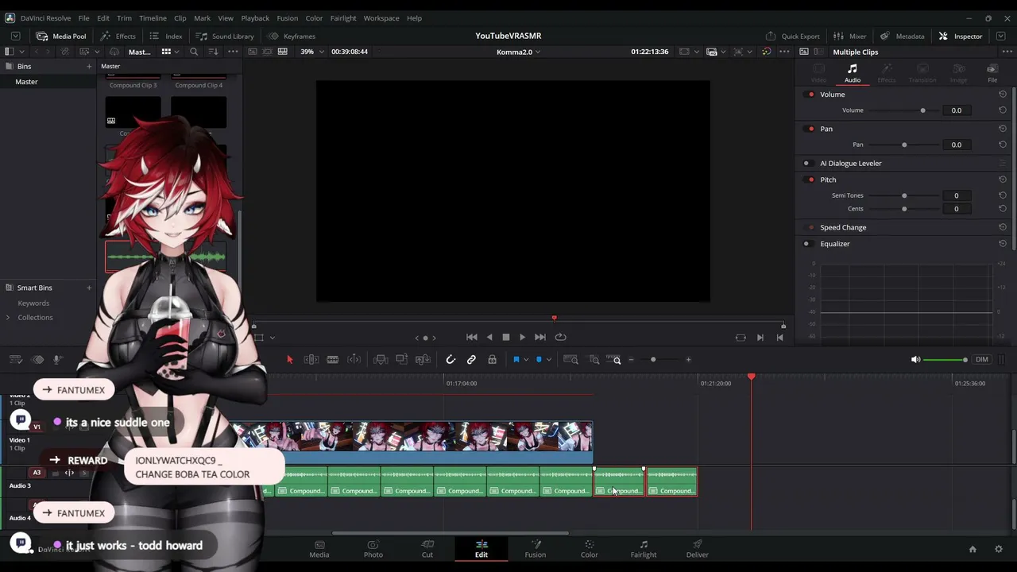The height and width of the screenshot is (572, 1017).
Task: Zoom out the timeline with the minus icon
Action: click(x=632, y=360)
